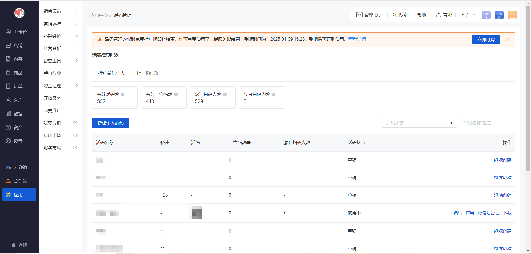Click 继续创建 on the row with note 123
Image resolution: width=531 pixels, height=254 pixels.
[x=503, y=195]
